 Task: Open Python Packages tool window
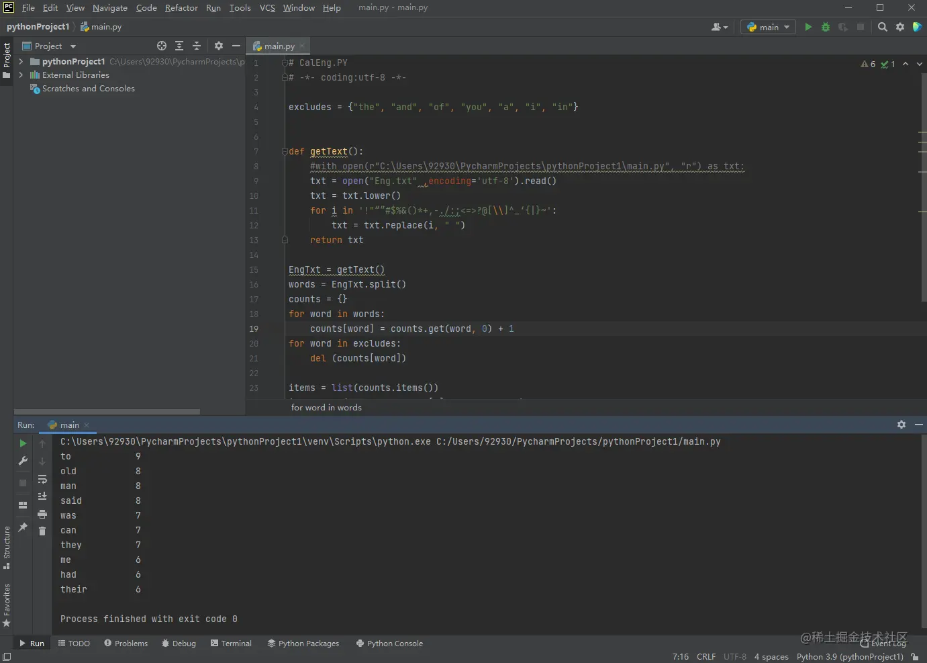point(303,644)
